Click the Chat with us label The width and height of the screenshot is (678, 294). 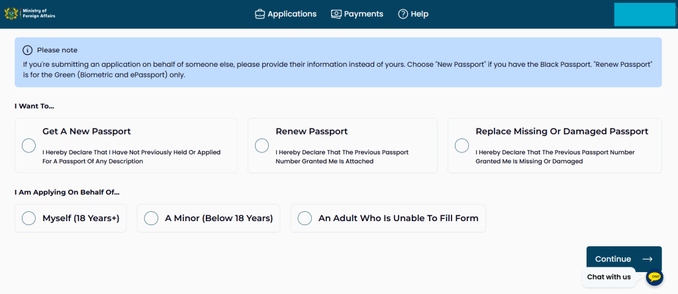tap(608, 277)
